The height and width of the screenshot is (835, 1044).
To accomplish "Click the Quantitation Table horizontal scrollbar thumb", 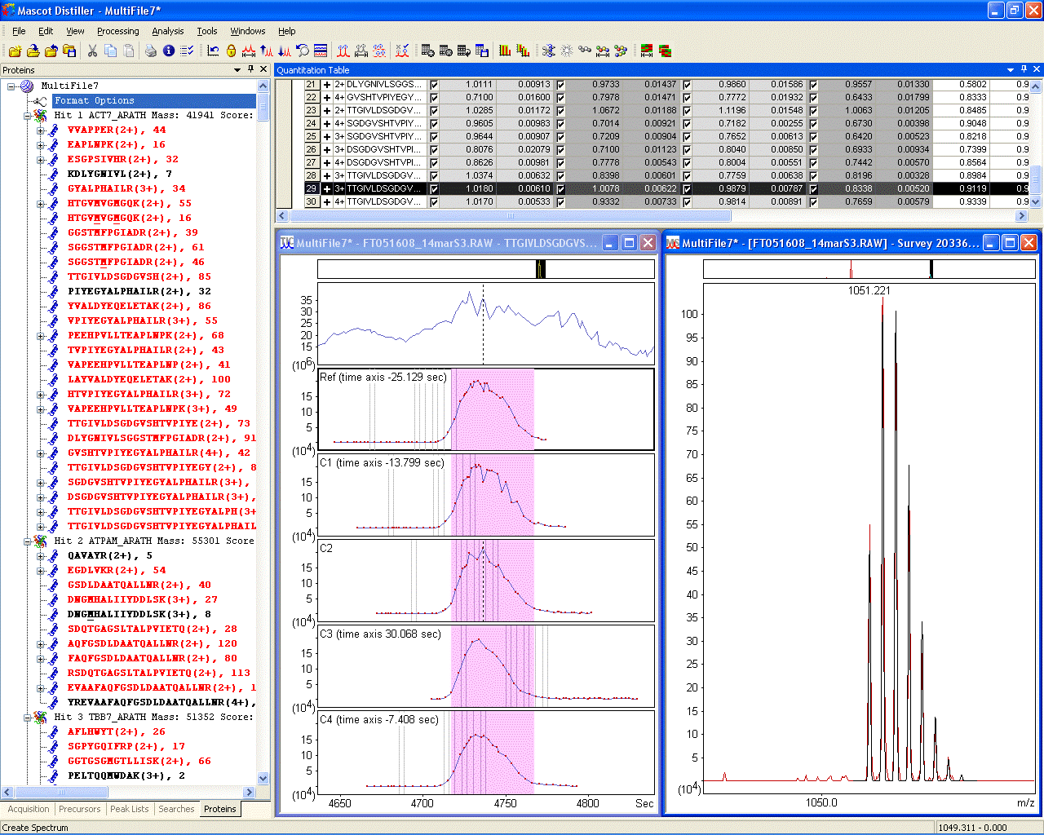I will pyautogui.click(x=510, y=216).
